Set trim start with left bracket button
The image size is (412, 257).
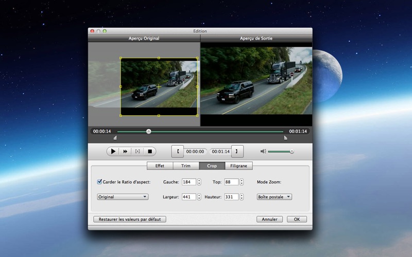(178, 151)
